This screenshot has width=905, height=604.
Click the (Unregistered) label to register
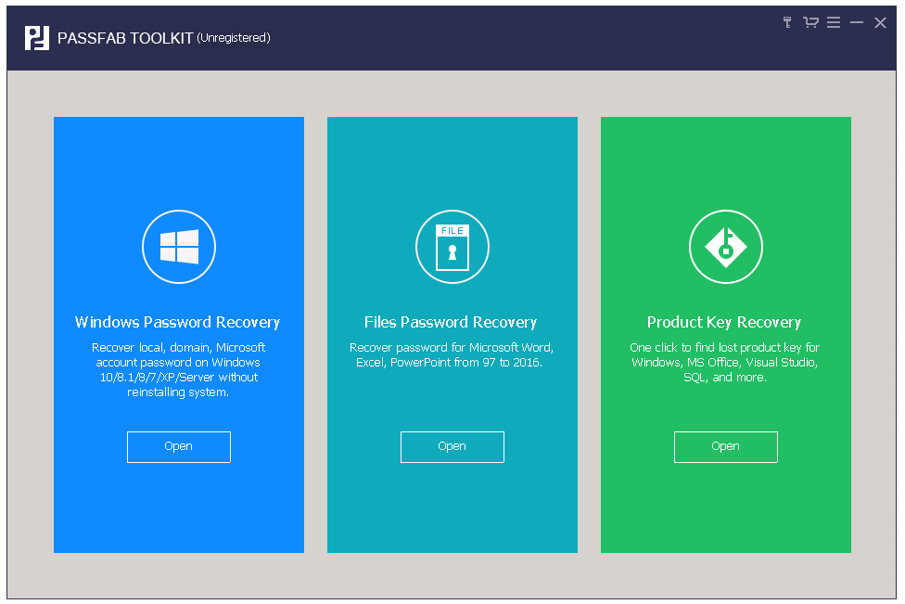coord(233,38)
